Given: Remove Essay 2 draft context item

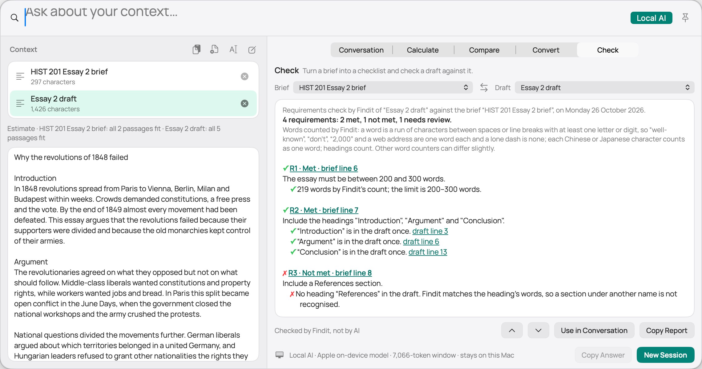Looking at the screenshot, I should [244, 104].
